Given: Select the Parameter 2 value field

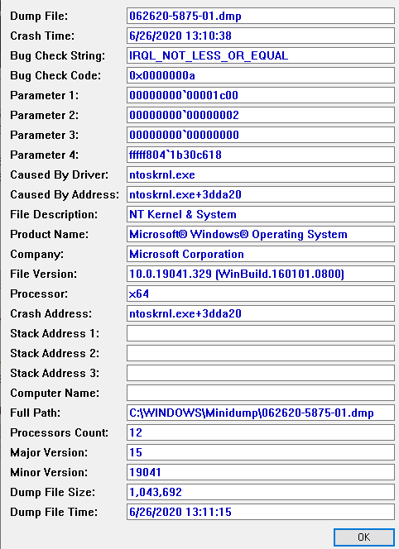Looking at the screenshot, I should 261,115.
